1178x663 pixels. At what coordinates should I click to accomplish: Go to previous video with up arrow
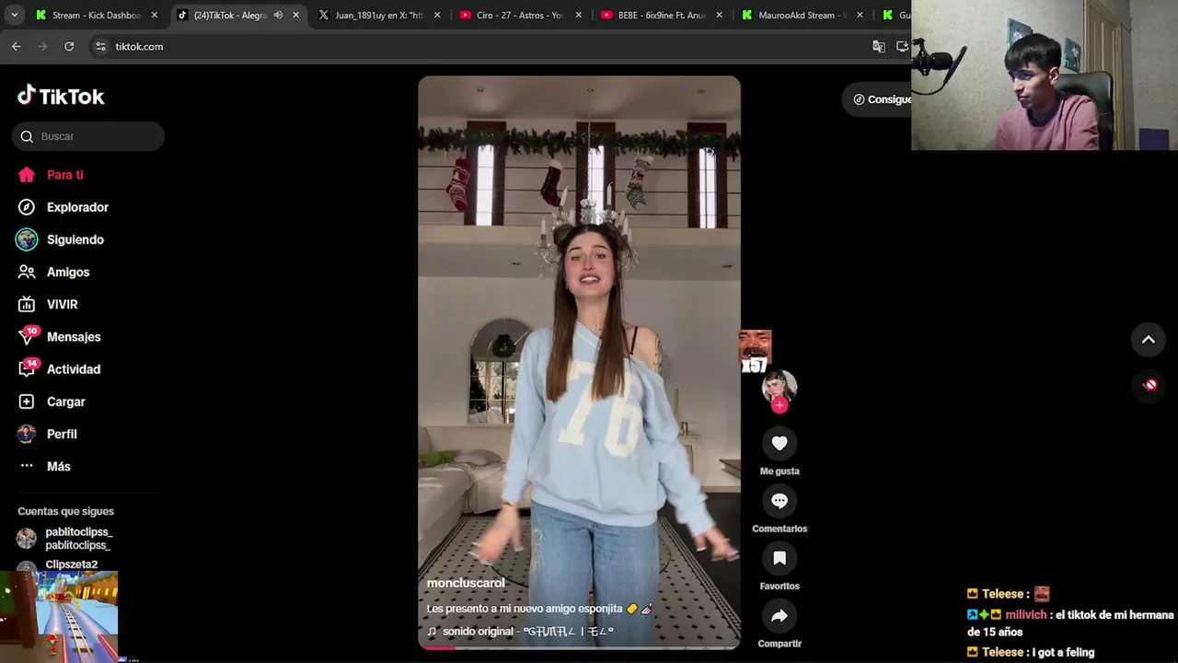pos(1149,340)
